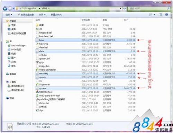Select the data disc image file icon
The image size is (173, 133).
[37, 51]
